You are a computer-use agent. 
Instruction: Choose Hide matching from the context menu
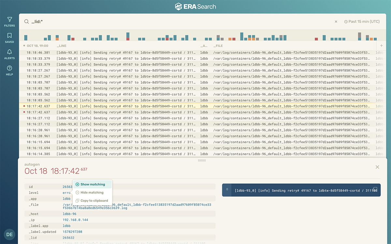pos(93,193)
